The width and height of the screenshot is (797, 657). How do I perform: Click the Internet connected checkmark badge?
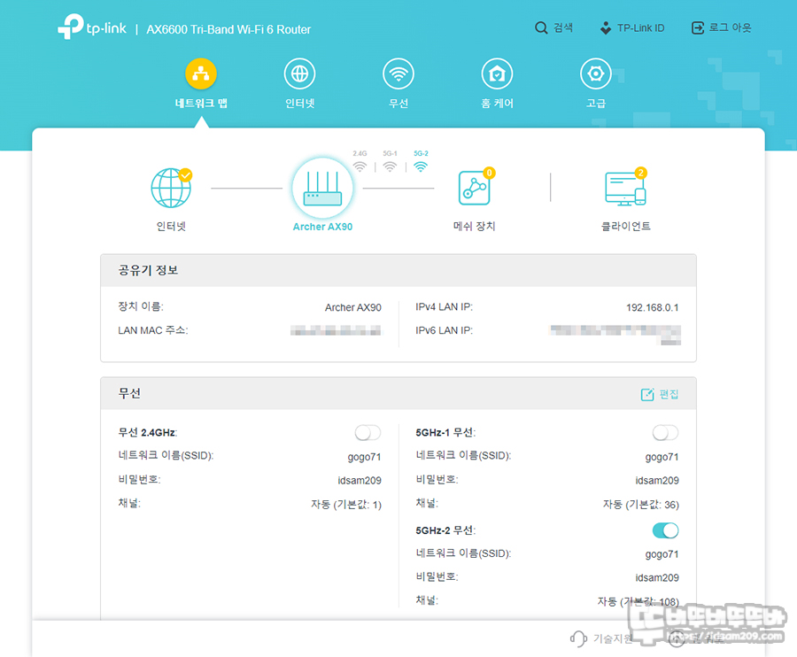pyautogui.click(x=186, y=175)
